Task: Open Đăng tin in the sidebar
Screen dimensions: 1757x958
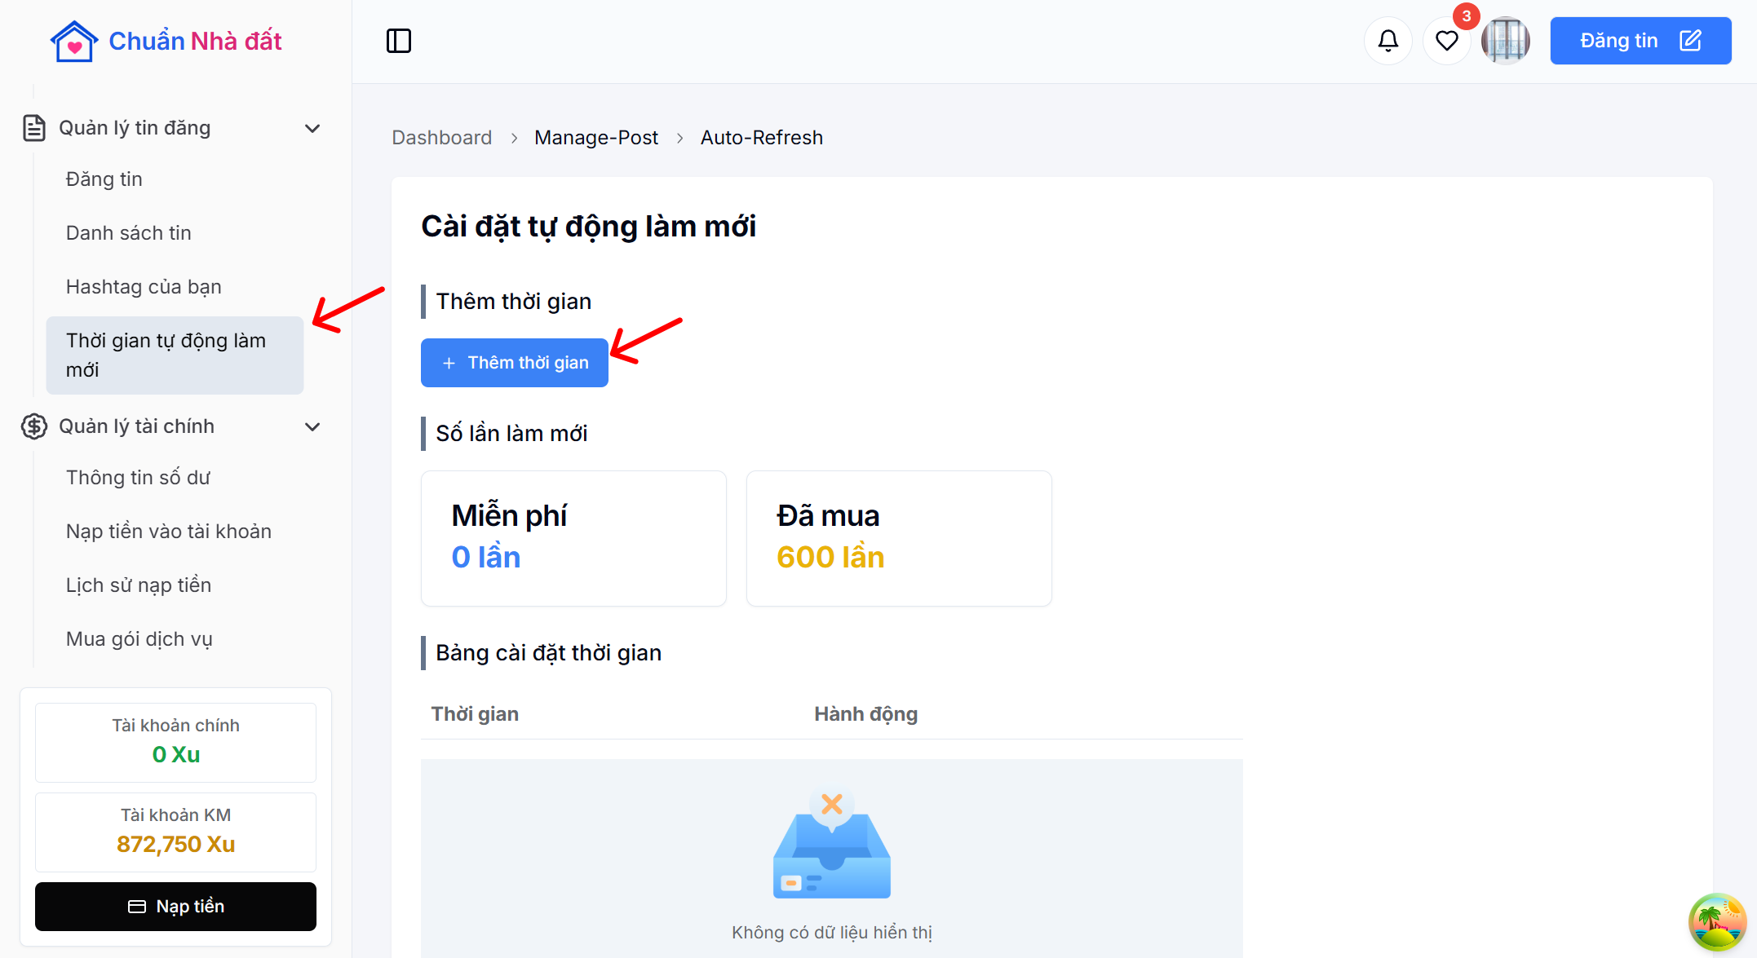Action: click(104, 179)
